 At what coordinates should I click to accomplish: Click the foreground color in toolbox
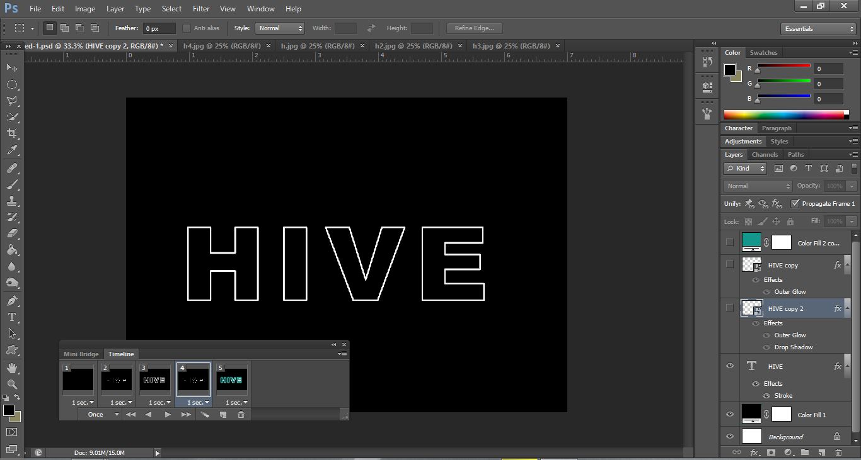8,410
